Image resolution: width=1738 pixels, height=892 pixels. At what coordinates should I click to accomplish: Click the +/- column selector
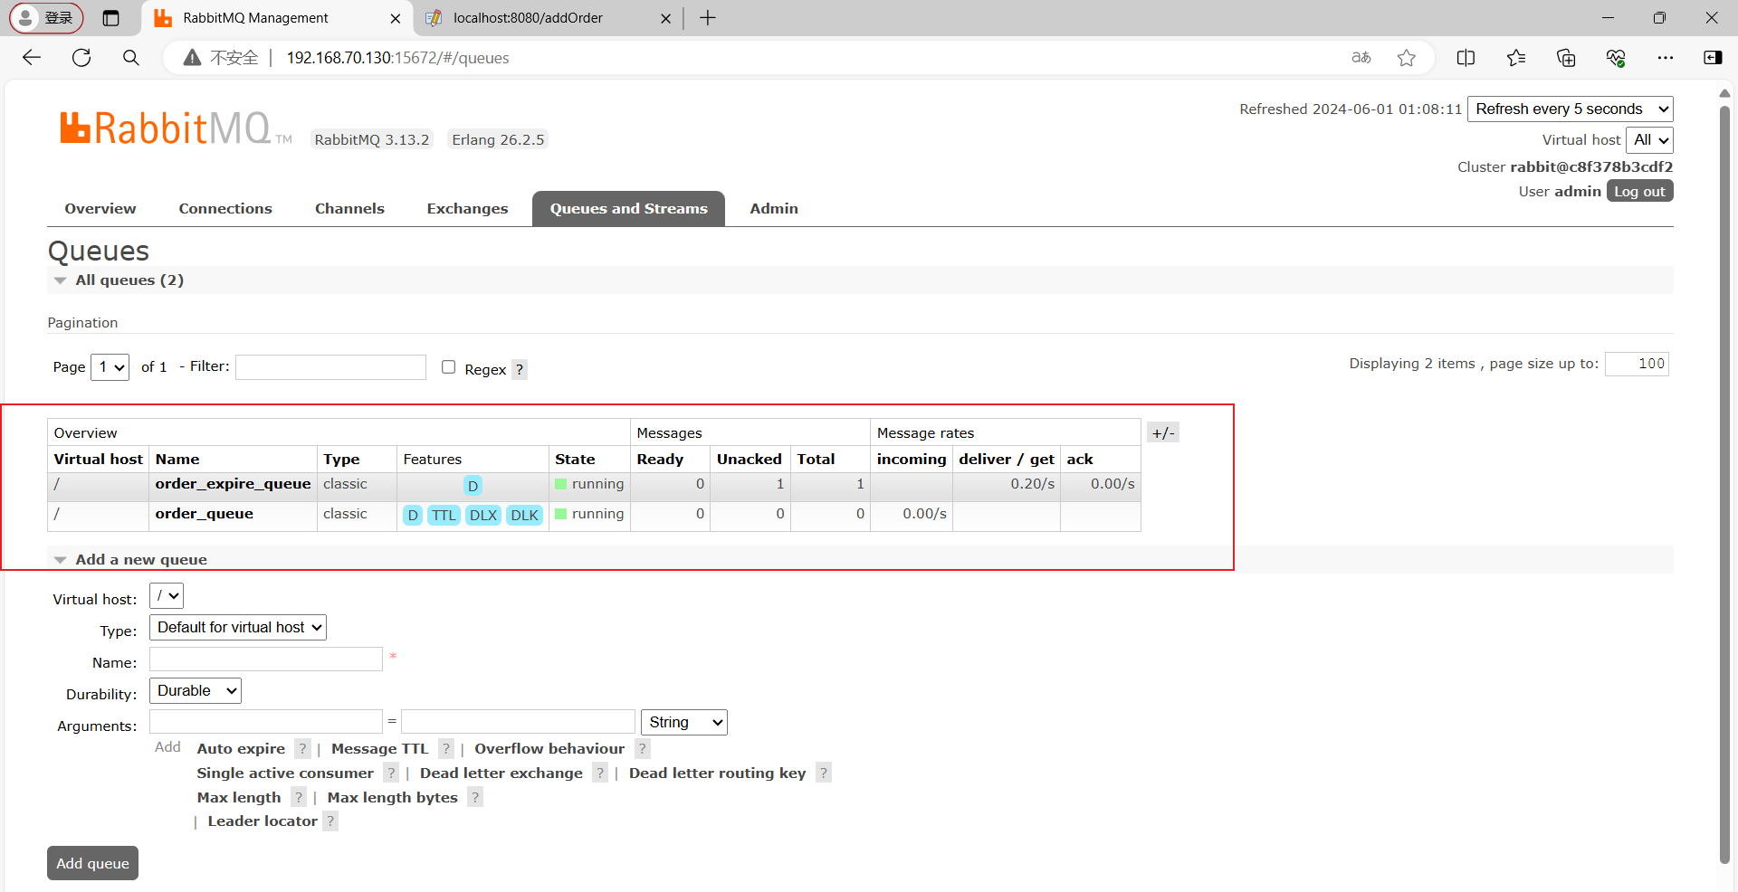(1163, 432)
